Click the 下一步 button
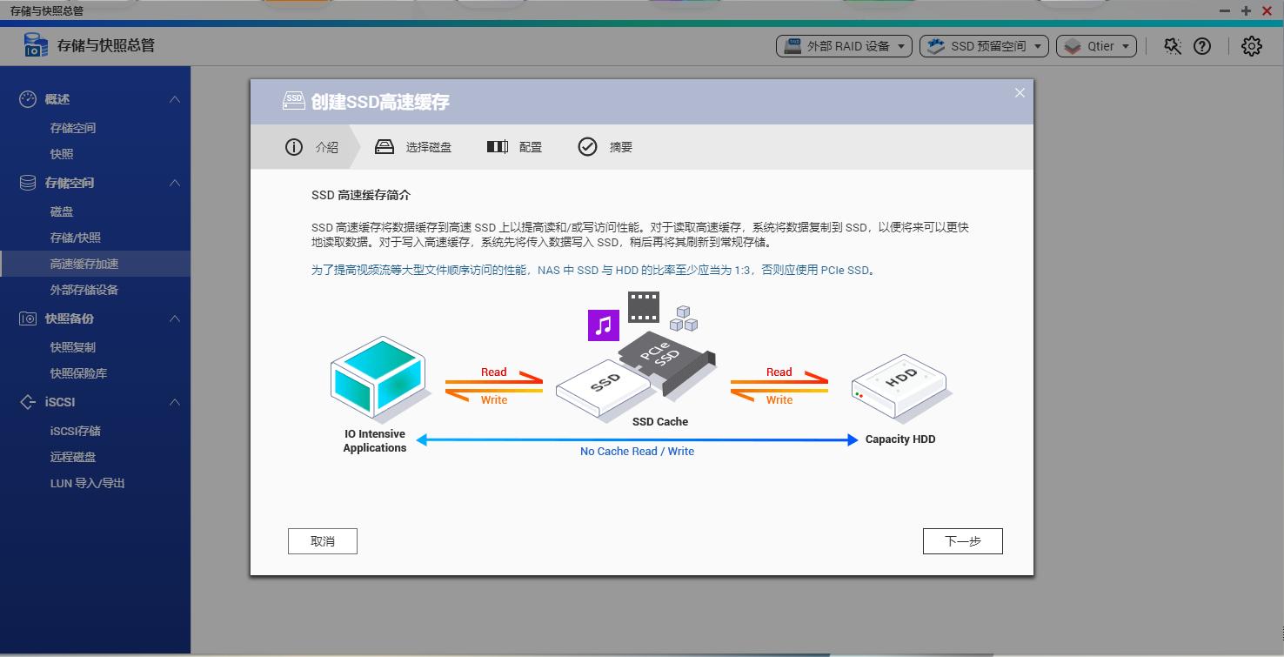Image resolution: width=1284 pixels, height=657 pixels. coord(962,540)
